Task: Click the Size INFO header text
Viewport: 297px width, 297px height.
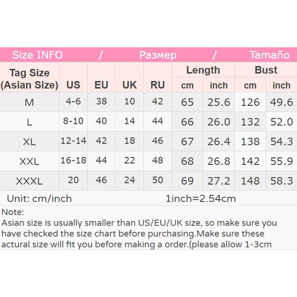Action: 37,55
